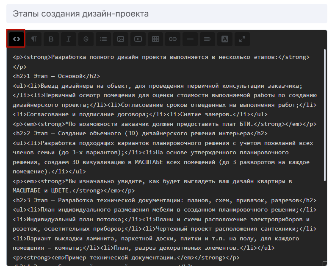Open the table insert menu
This screenshot has width=332, height=273.
tap(155, 39)
